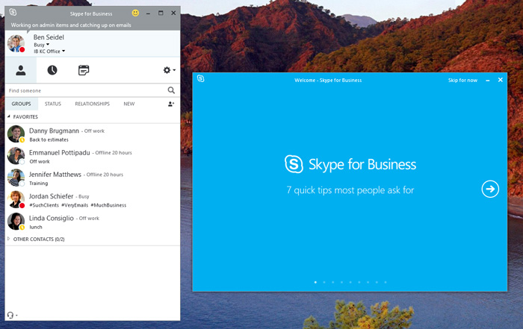The width and height of the screenshot is (523, 329).
Task: Select Jordan Schiefer's name
Action: (x=51, y=196)
